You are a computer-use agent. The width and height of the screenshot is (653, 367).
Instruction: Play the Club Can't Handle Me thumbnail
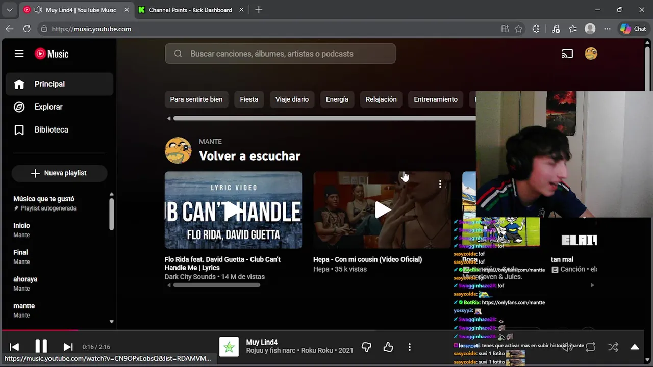233,210
